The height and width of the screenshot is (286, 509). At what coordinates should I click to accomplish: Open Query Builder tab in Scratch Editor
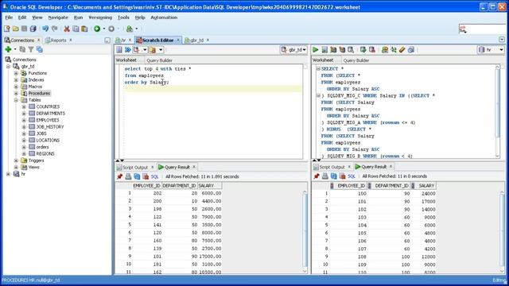tap(159, 60)
